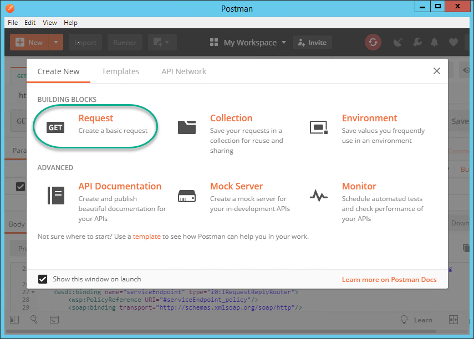Click the Body tab behind dialog

(17, 224)
